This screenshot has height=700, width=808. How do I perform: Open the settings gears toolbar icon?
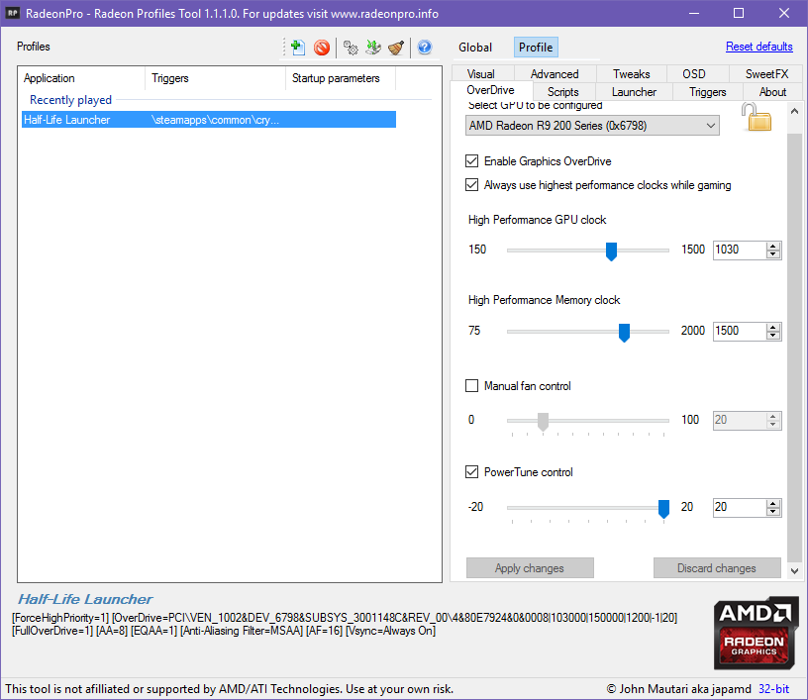pyautogui.click(x=351, y=48)
